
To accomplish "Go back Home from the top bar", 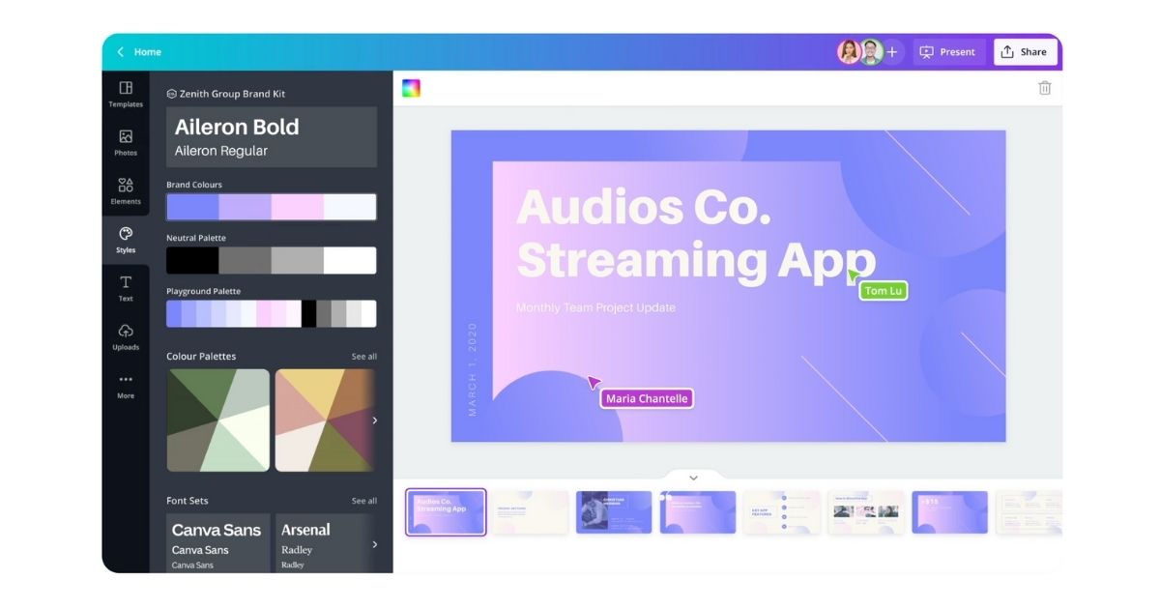I will pos(139,52).
